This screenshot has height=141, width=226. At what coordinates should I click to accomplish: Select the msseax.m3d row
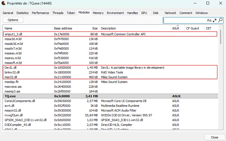tap(110, 53)
